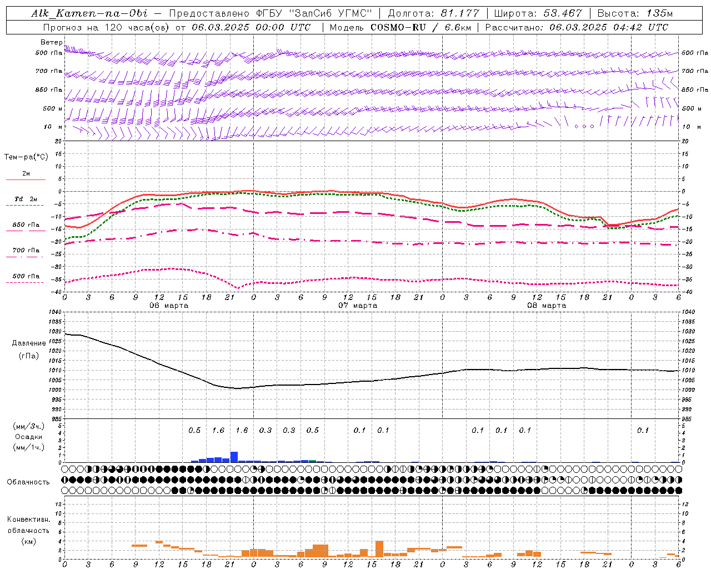Click the 'Давление' pressure panel label
Image resolution: width=711 pixels, height=569 pixels.
(x=29, y=343)
